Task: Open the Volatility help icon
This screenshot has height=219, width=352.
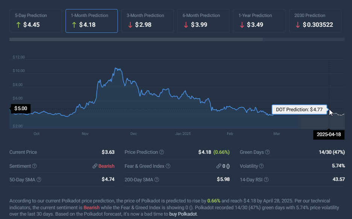Action: coord(261,166)
